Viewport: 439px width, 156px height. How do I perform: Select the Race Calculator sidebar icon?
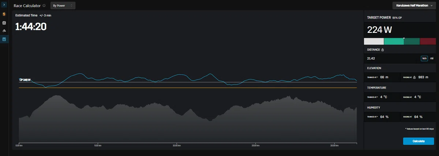click(4, 39)
